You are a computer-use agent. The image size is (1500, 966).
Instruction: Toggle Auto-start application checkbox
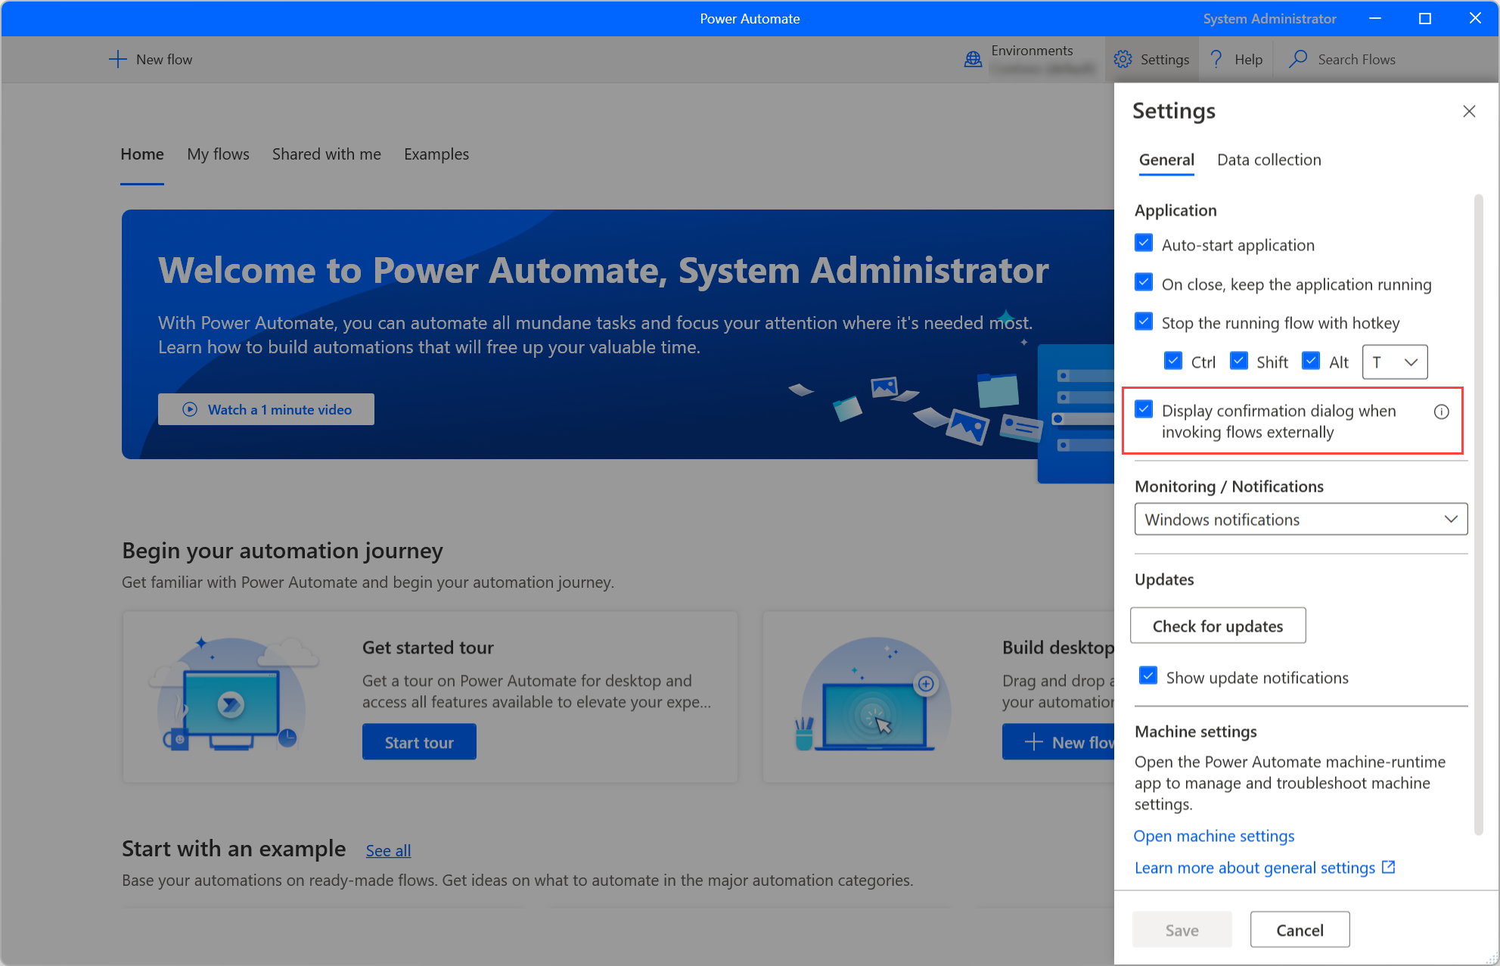1144,244
